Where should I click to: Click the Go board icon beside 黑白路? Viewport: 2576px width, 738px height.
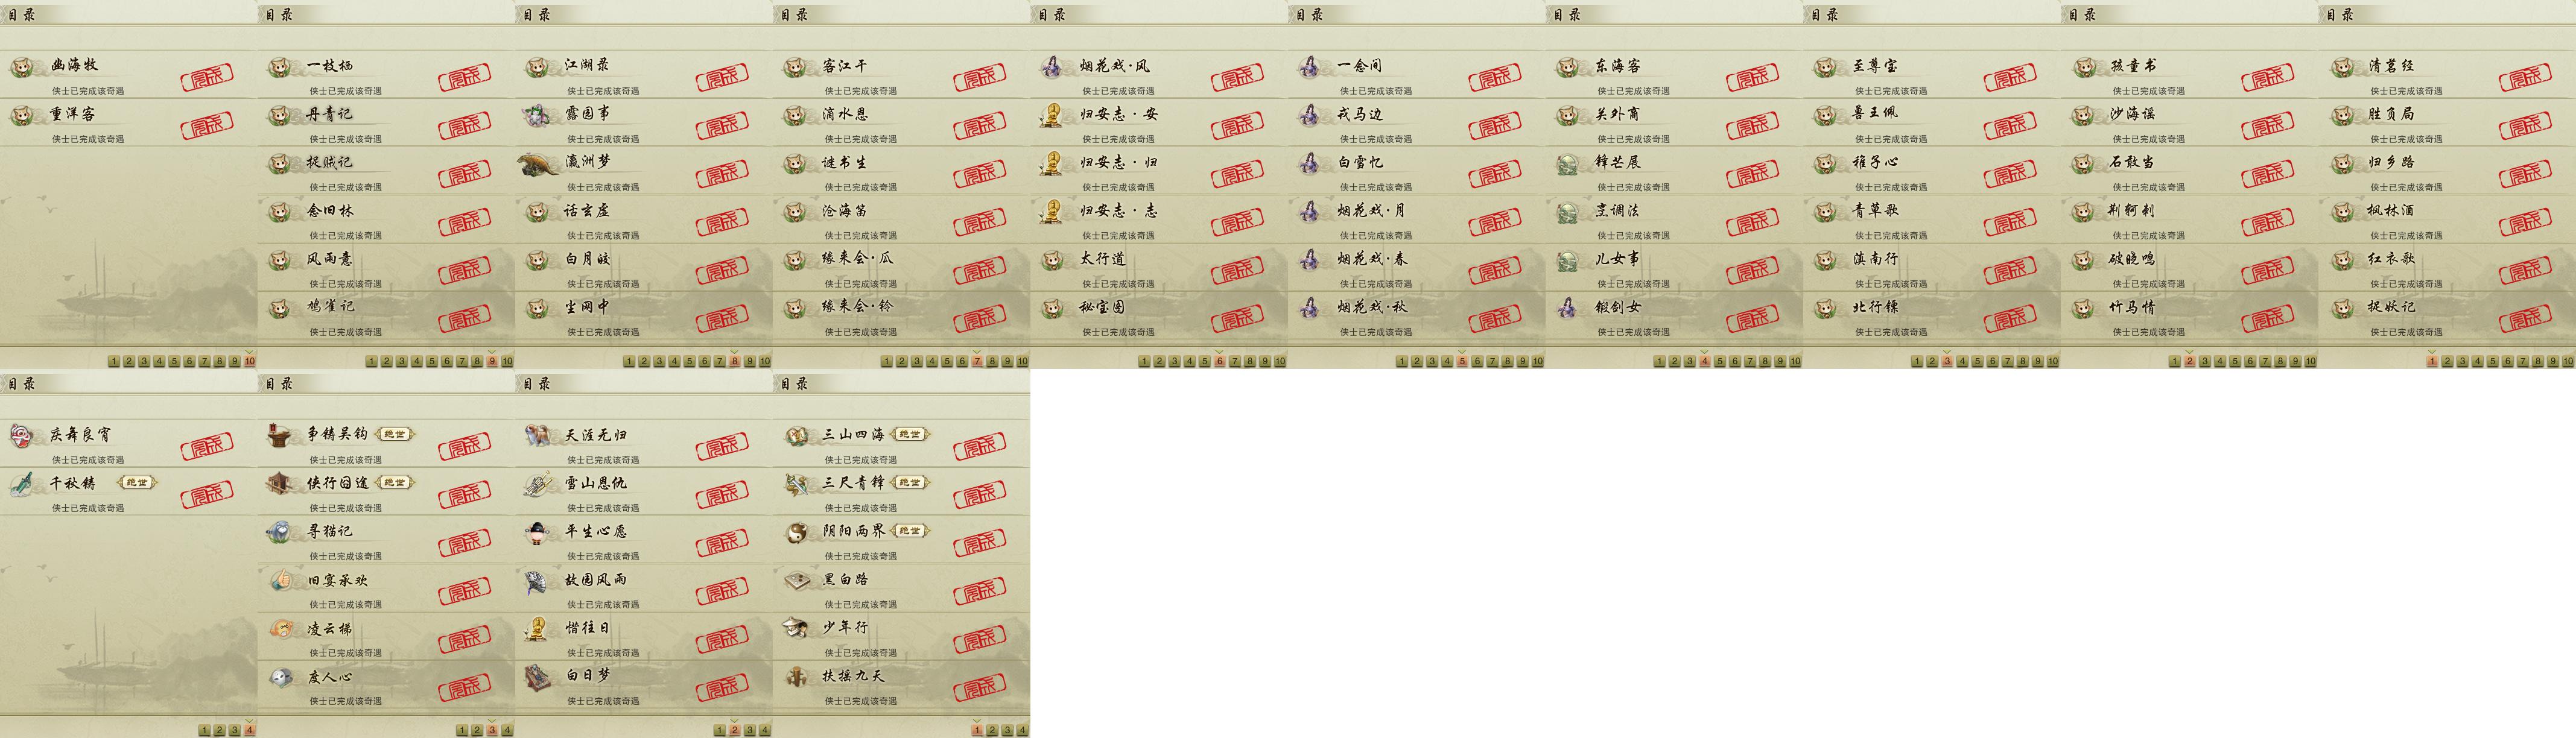(796, 580)
